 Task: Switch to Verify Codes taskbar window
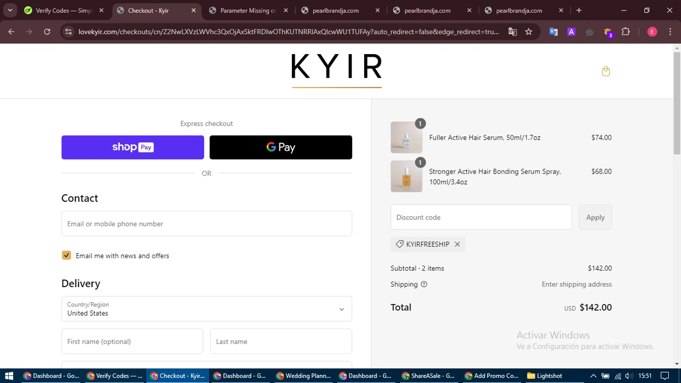(115, 376)
